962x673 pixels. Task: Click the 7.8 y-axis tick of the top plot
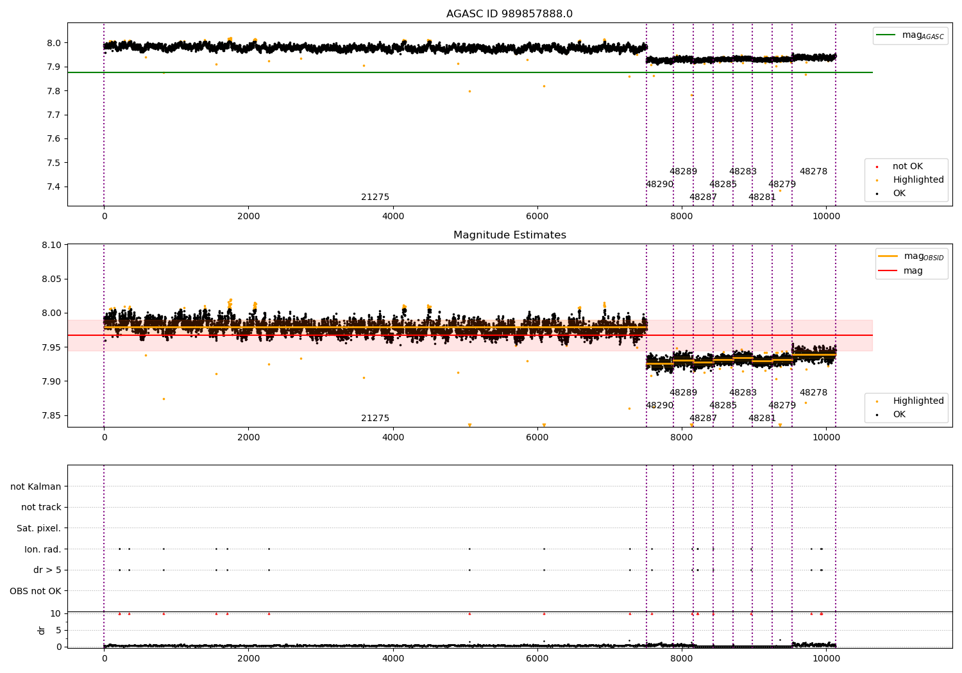point(54,91)
